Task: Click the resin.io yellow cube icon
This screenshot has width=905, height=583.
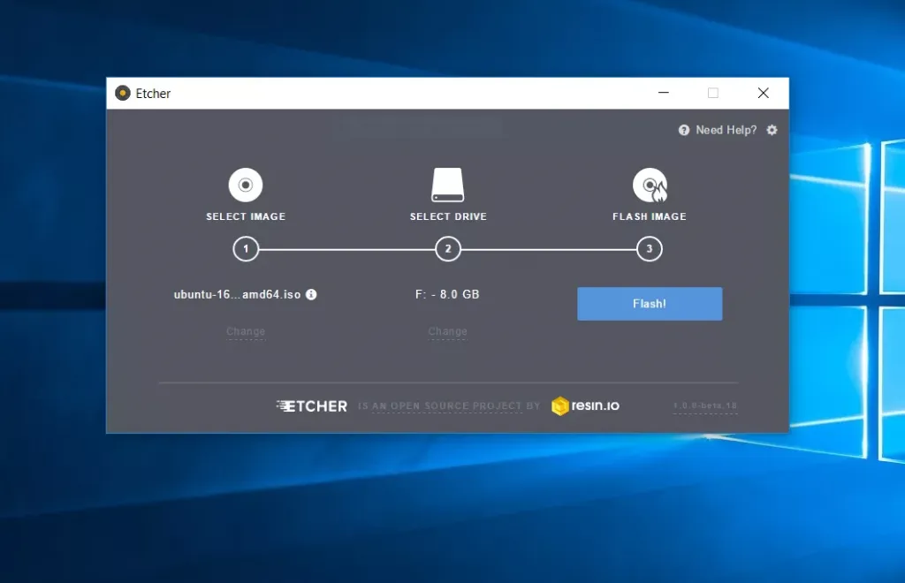Action: (x=559, y=406)
